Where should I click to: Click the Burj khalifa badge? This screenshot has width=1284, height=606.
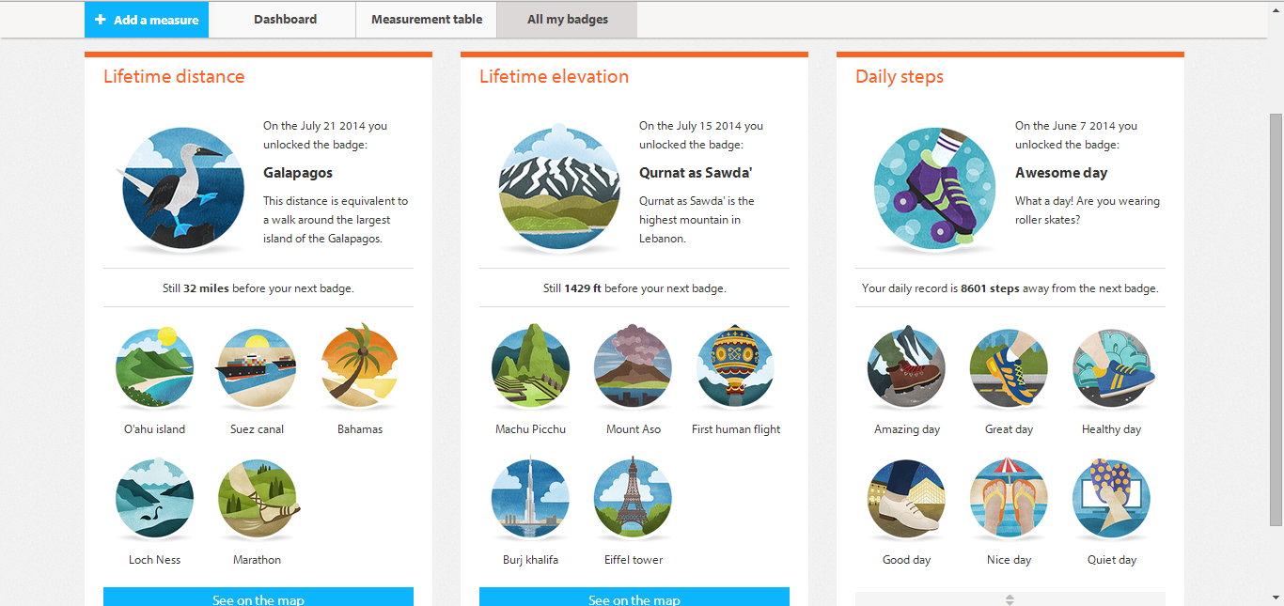(530, 498)
